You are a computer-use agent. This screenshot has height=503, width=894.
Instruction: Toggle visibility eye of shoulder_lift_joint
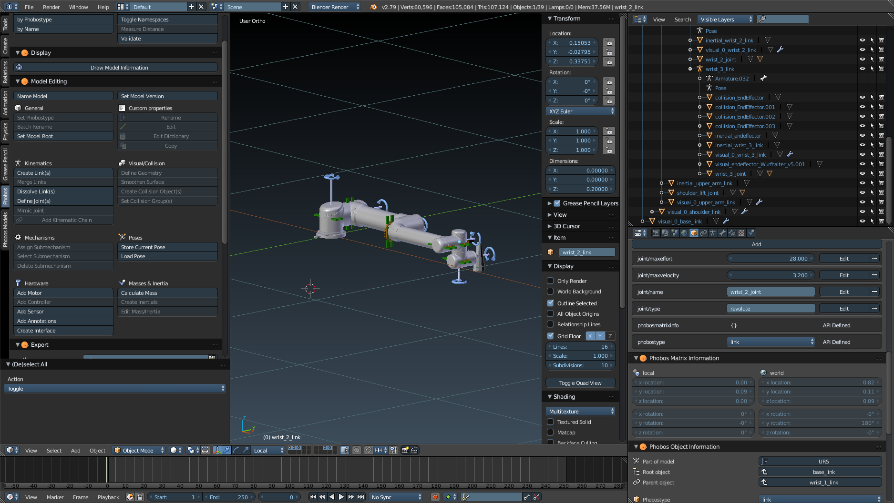click(x=862, y=193)
